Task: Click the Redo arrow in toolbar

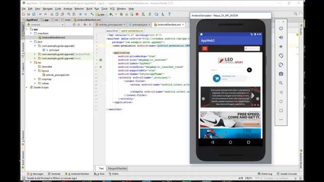Action: coord(46,14)
